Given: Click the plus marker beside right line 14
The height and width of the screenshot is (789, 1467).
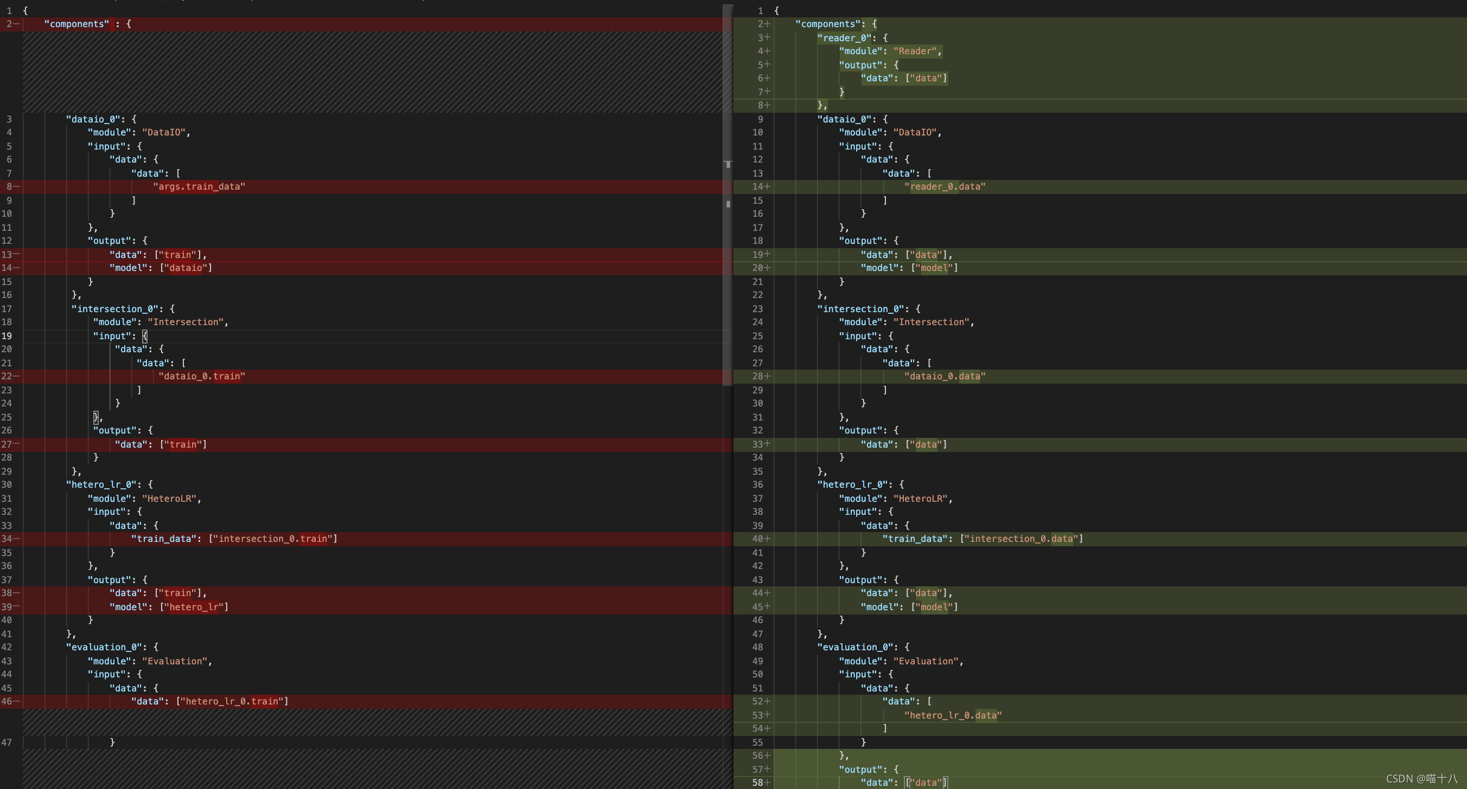Looking at the screenshot, I should (x=767, y=186).
